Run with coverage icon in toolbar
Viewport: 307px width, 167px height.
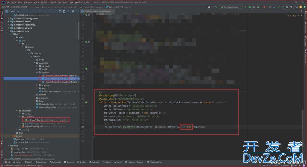pos(254,7)
